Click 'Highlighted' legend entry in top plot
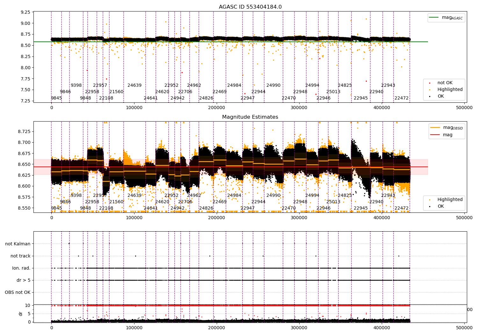Image resolution: width=478 pixels, height=335 pixels. (450, 89)
